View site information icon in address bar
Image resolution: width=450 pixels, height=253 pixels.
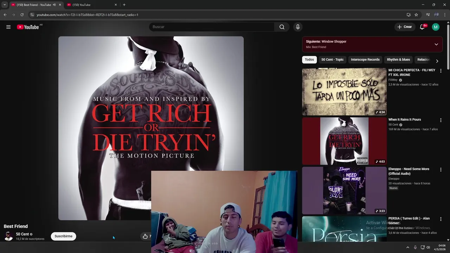(x=32, y=15)
